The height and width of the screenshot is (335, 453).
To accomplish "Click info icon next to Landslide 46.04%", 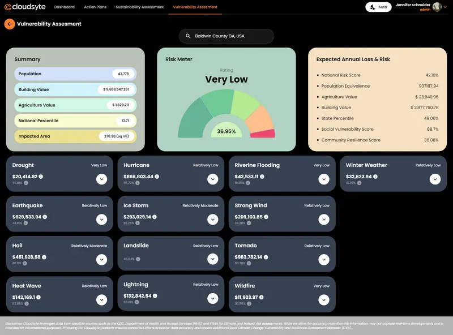I will point(138,259).
